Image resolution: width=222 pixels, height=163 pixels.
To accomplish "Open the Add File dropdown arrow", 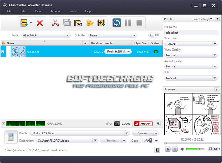I will point(31,22).
